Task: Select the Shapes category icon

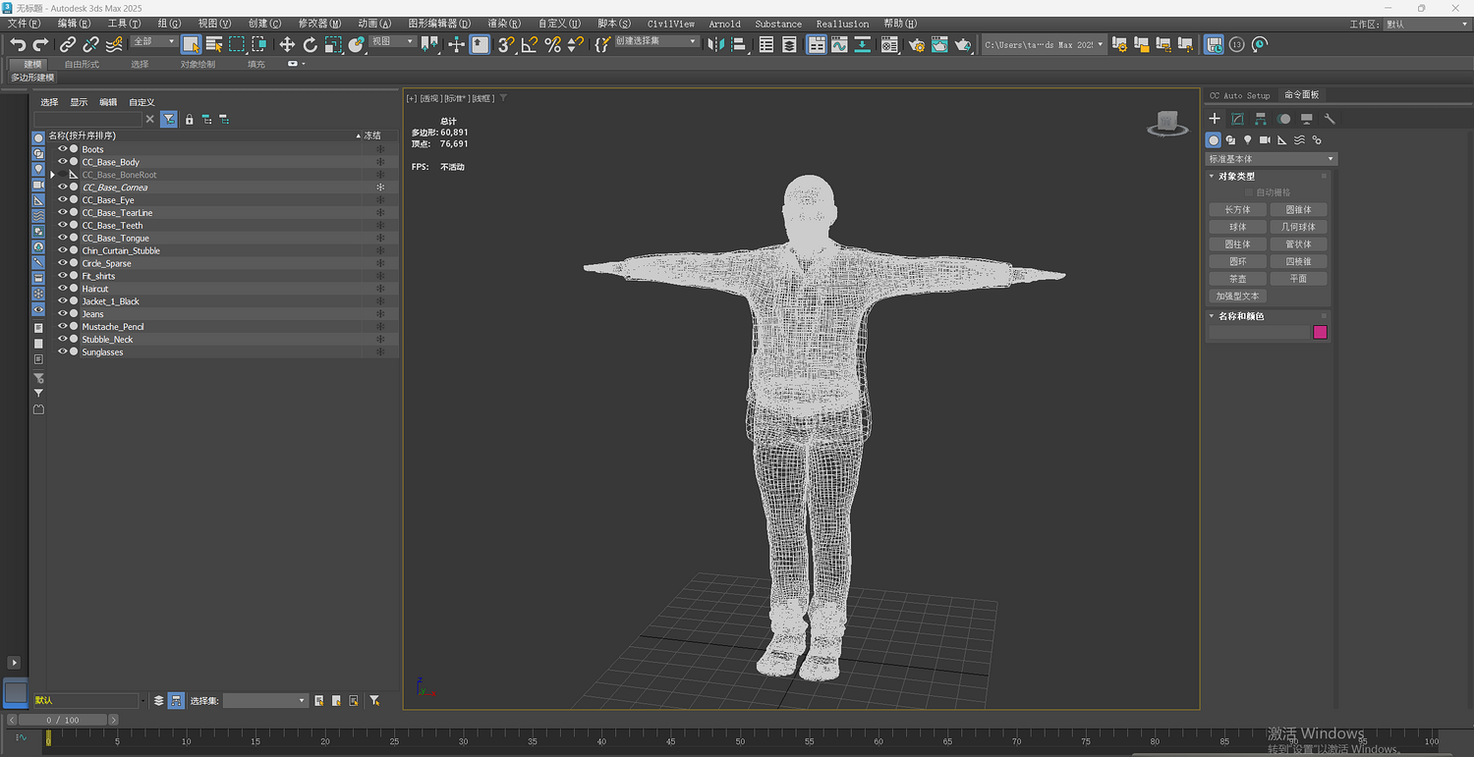Action: point(1231,140)
